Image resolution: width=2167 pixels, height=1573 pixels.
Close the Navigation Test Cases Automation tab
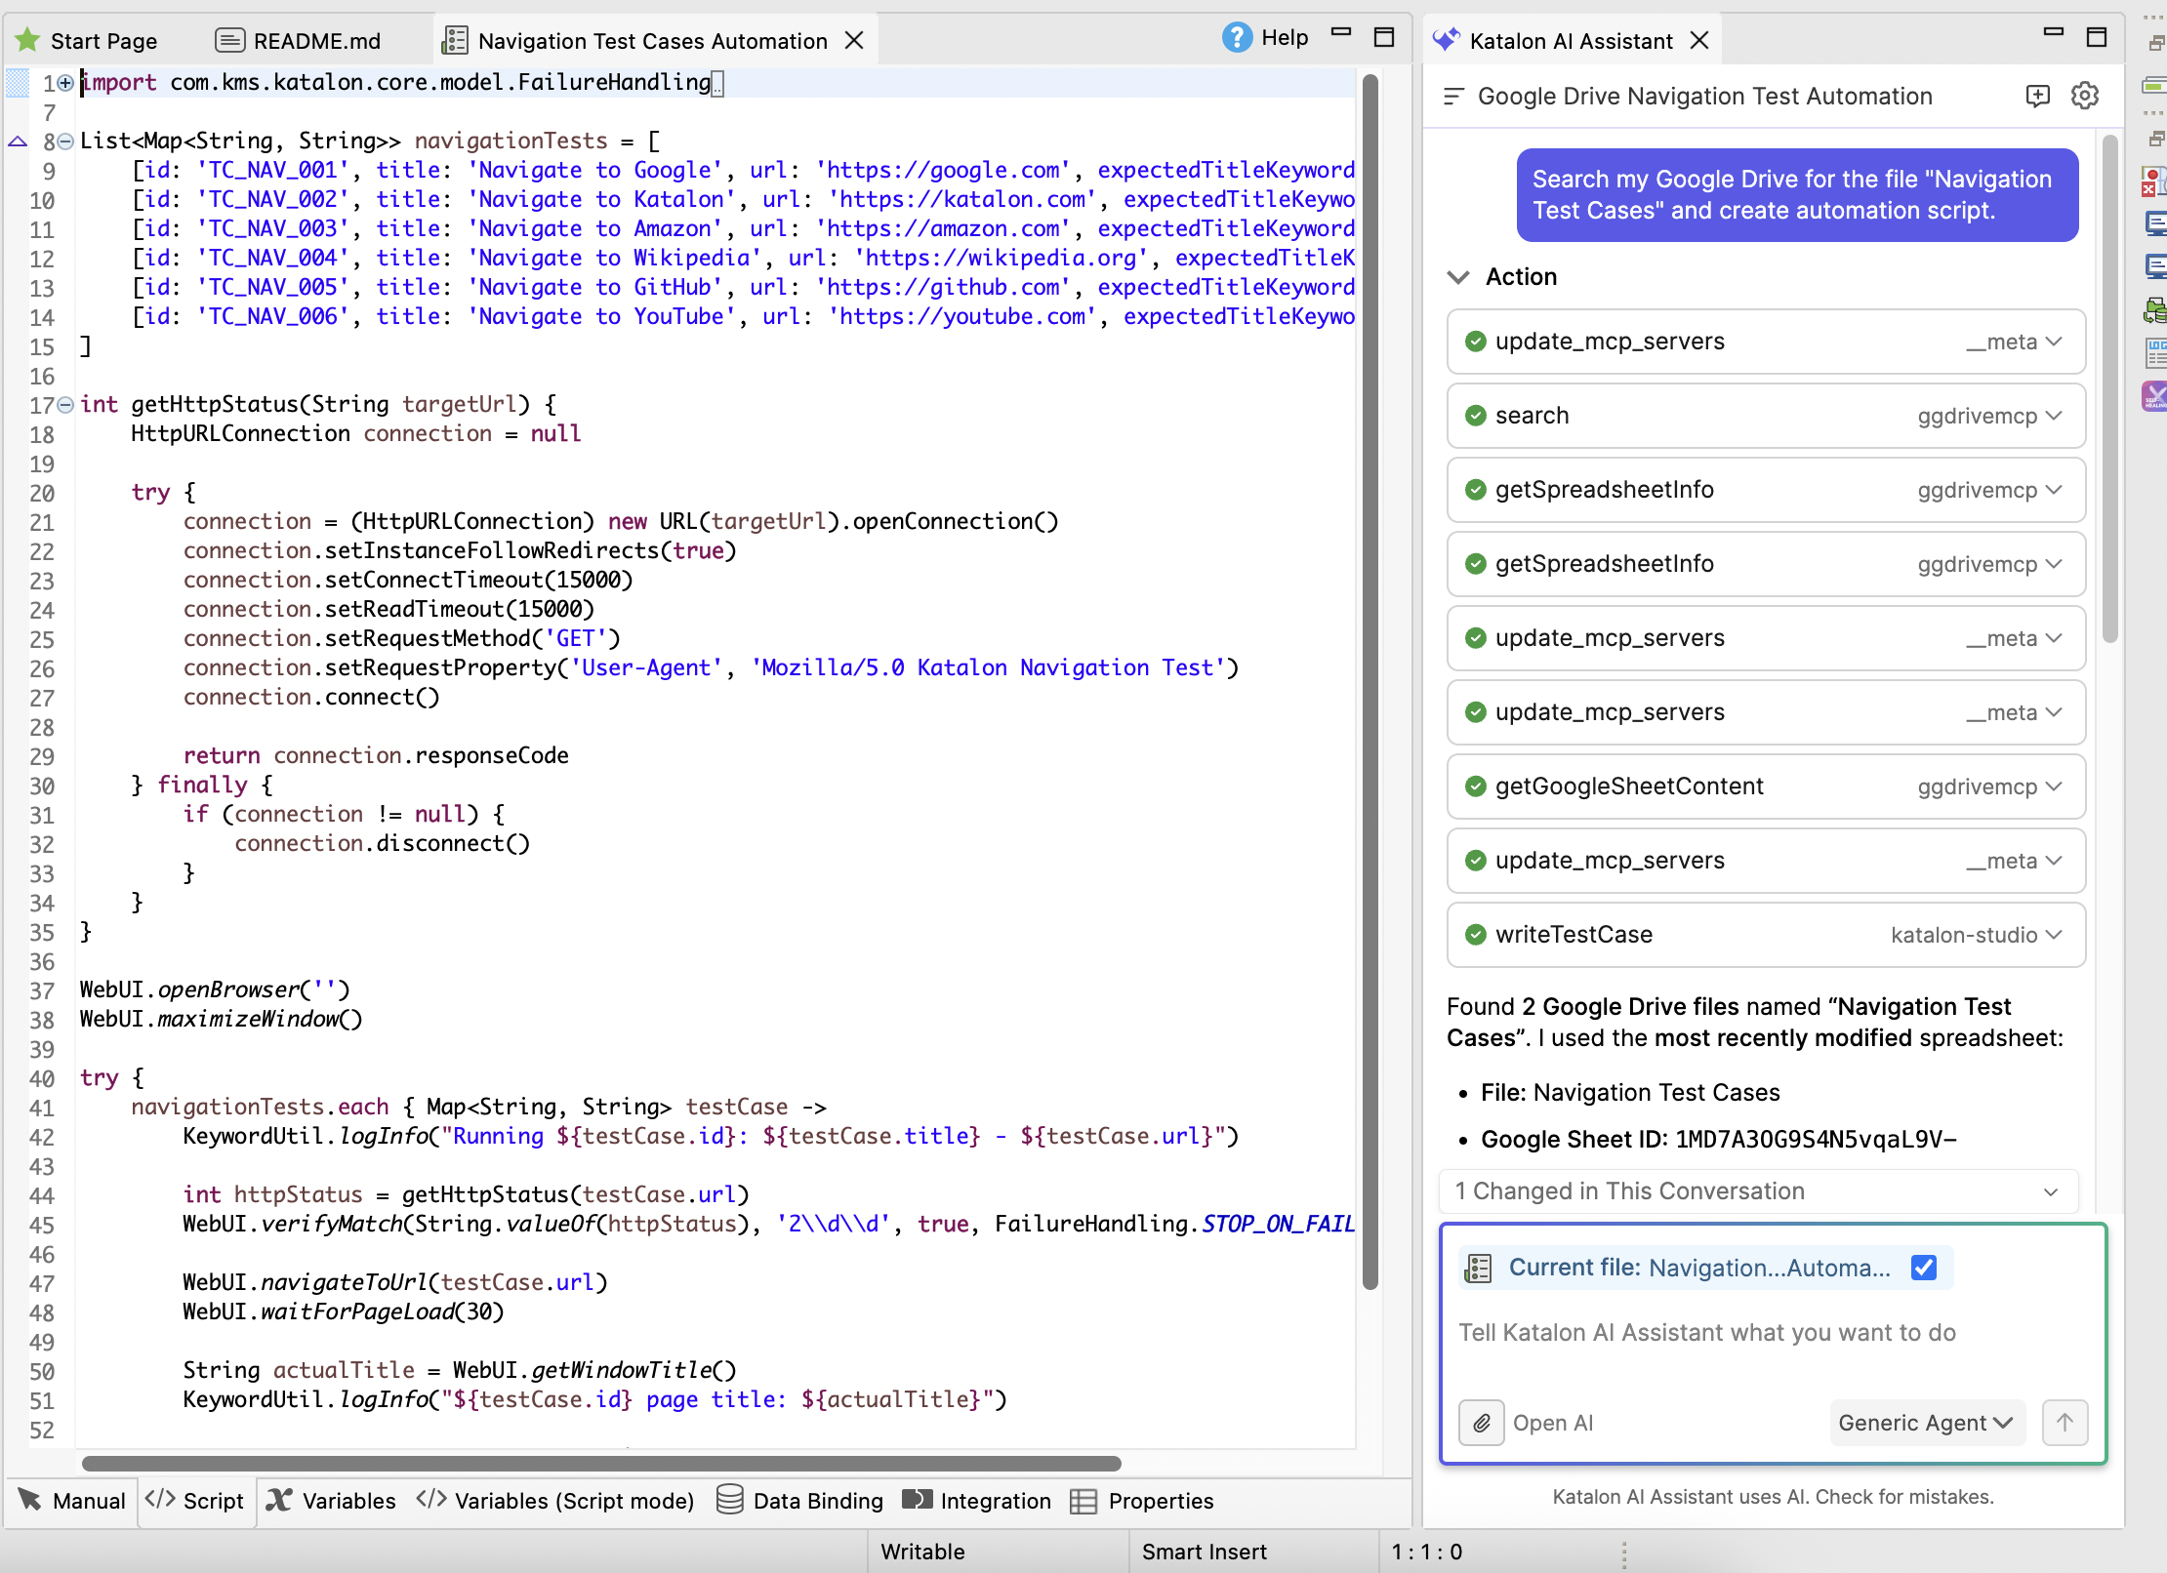[x=854, y=40]
